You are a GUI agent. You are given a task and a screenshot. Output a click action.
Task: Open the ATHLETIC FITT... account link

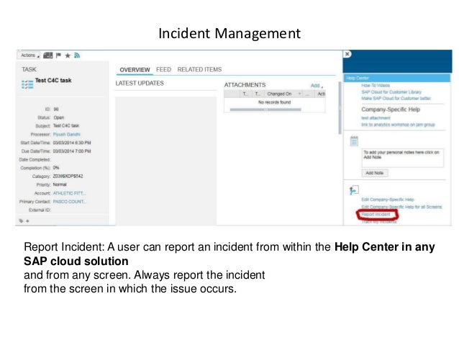69,194
